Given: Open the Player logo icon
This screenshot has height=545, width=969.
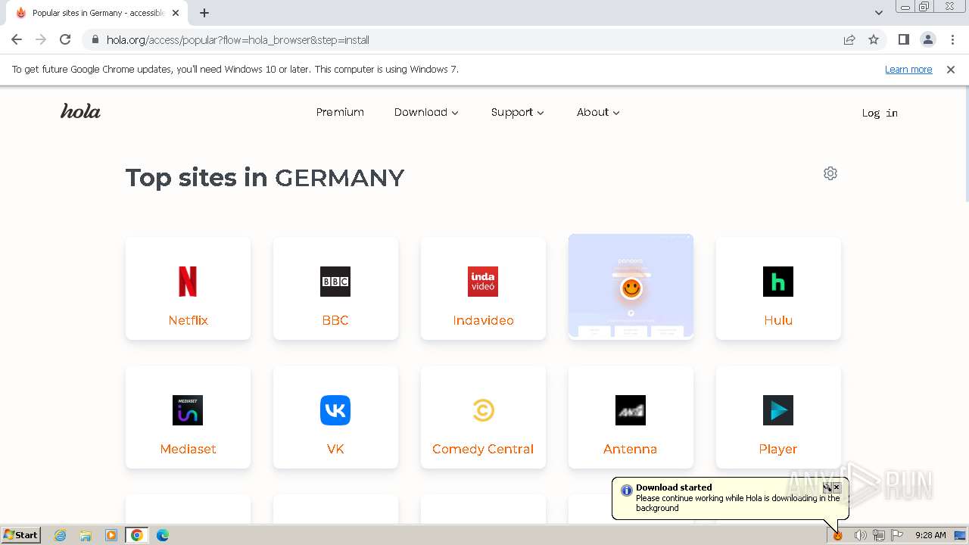Looking at the screenshot, I should click(x=778, y=410).
